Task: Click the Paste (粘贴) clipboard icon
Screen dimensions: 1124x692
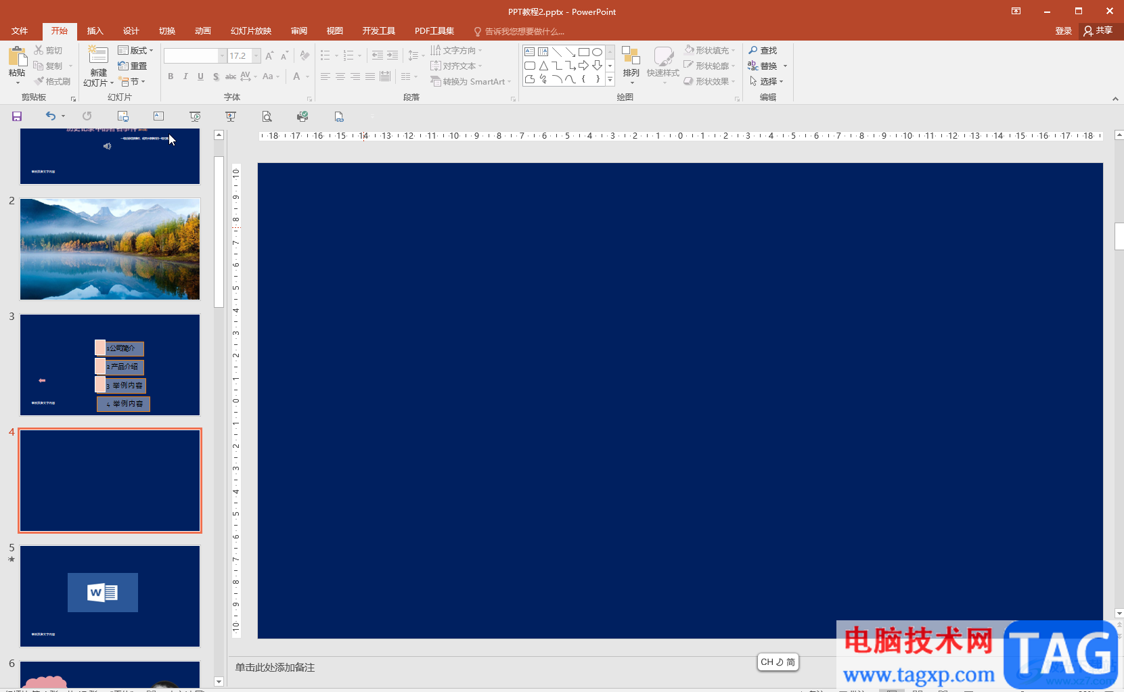Action: coord(17,56)
